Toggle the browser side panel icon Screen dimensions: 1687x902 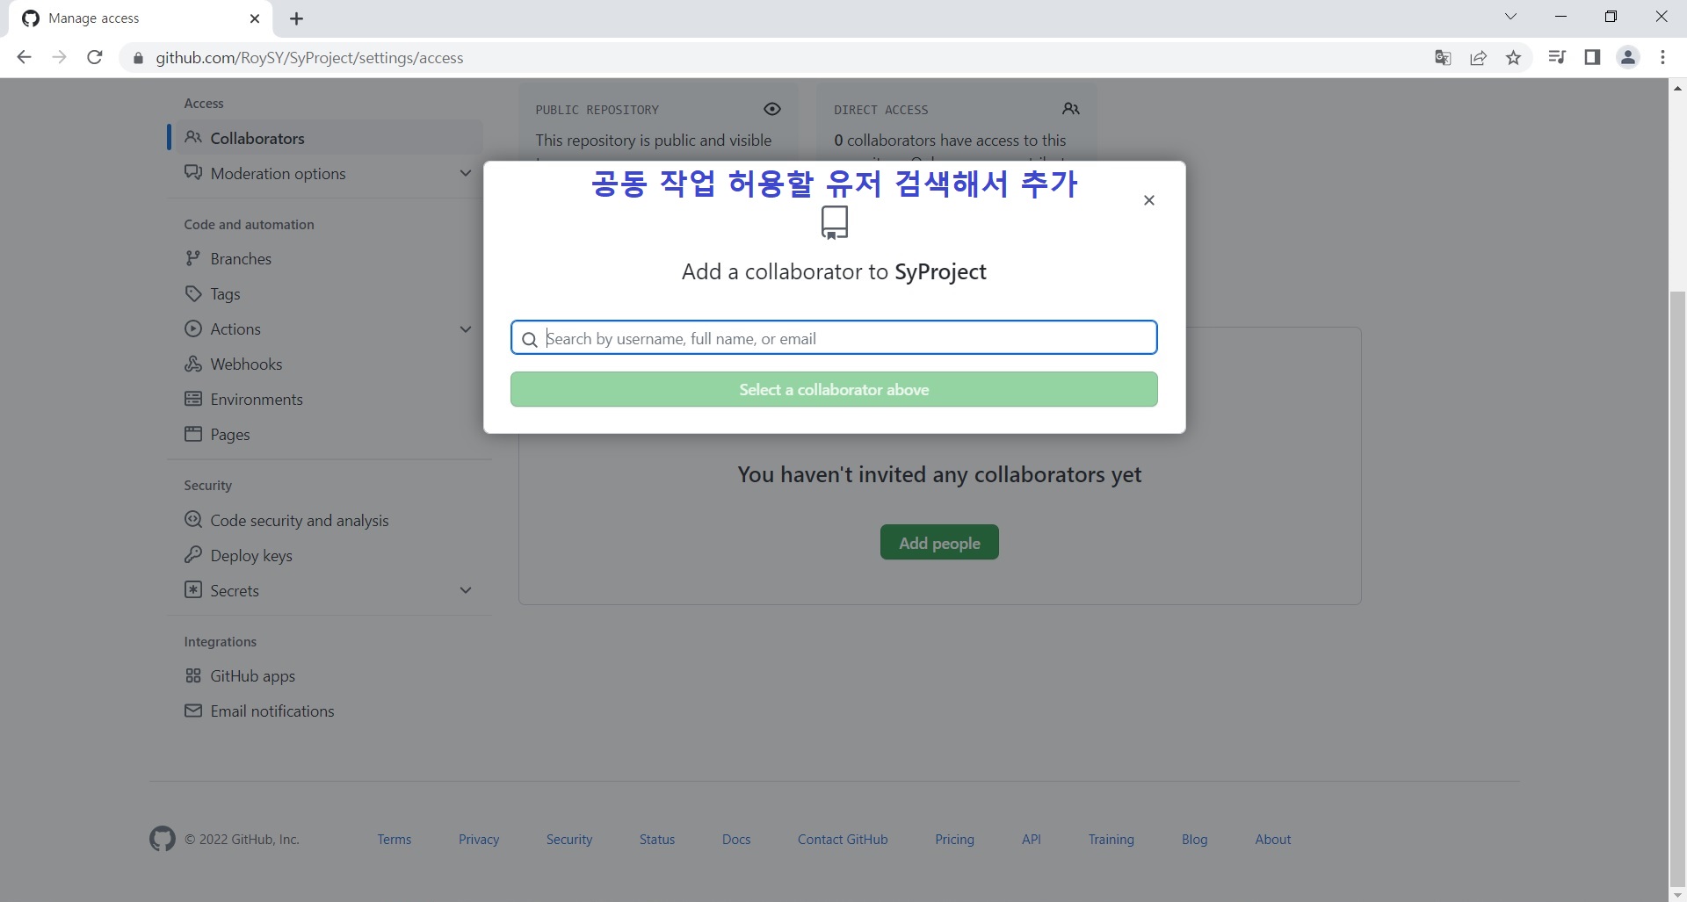tap(1592, 58)
